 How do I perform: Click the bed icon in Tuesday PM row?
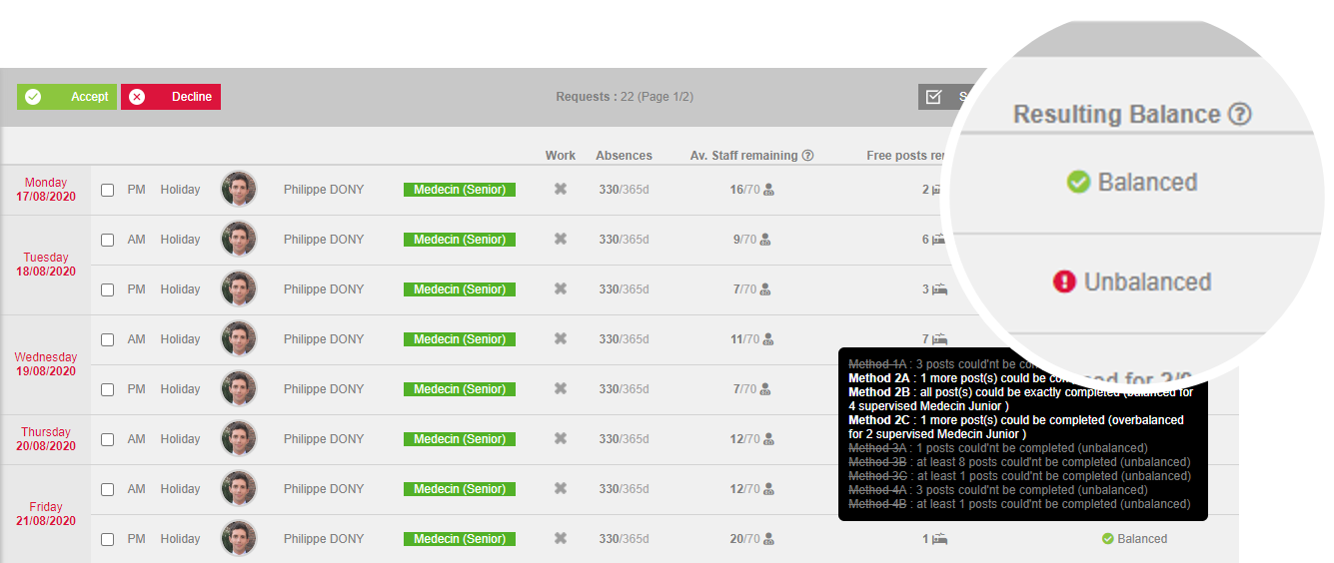coord(939,289)
